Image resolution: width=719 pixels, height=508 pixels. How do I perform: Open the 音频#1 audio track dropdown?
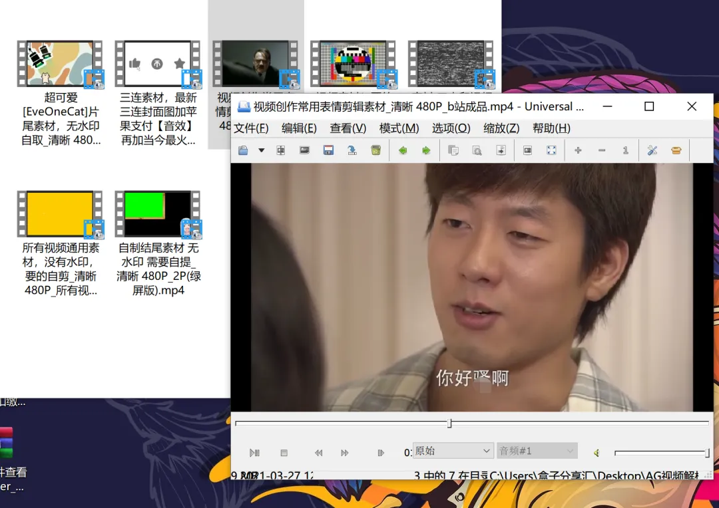(x=537, y=451)
